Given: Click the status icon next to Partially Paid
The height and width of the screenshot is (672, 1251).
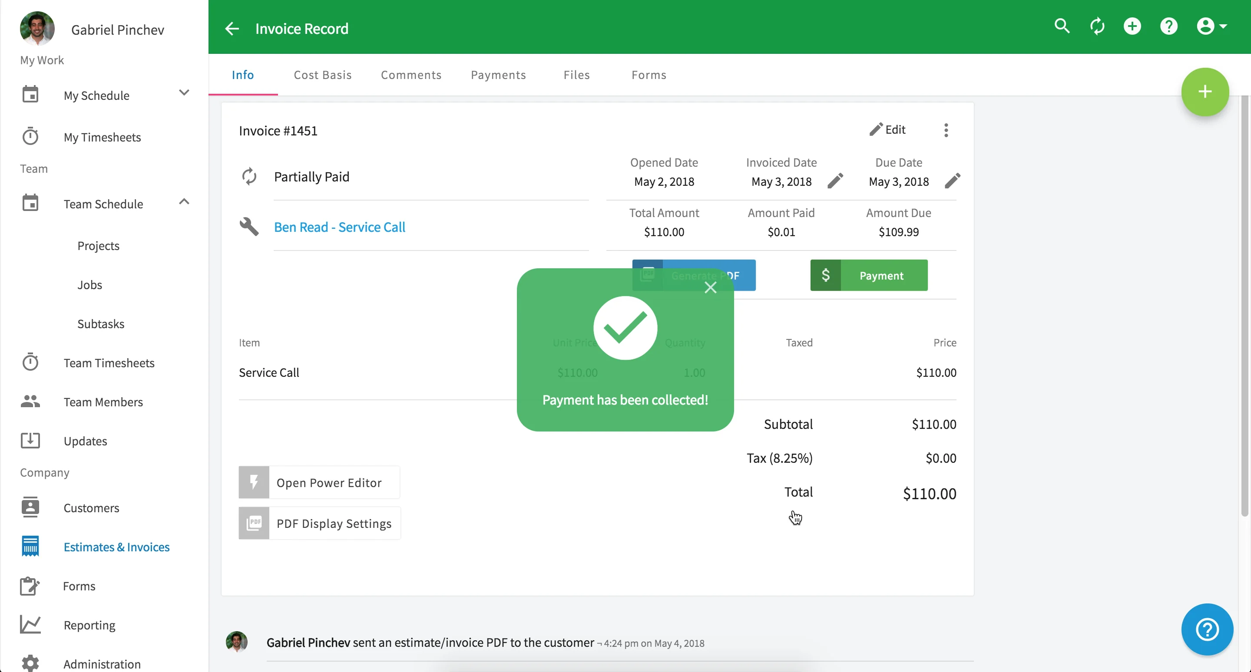Looking at the screenshot, I should click(250, 176).
